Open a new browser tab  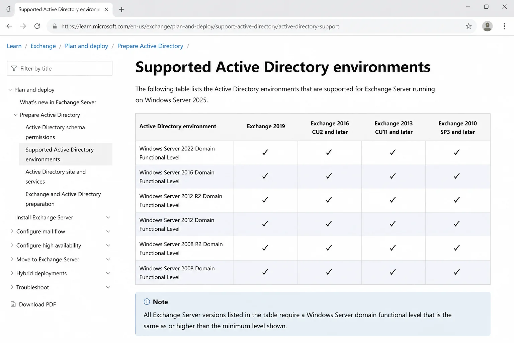(x=122, y=9)
